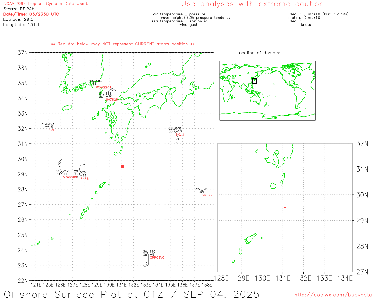Click the 'Location of domain:' caption

[258, 53]
